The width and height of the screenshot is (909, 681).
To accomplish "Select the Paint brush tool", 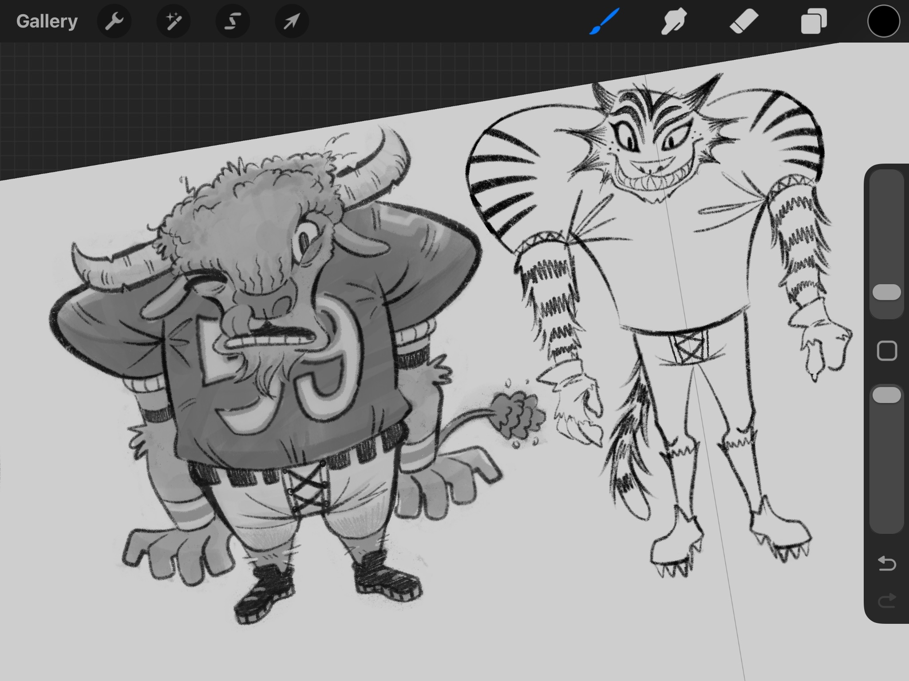I will point(604,21).
